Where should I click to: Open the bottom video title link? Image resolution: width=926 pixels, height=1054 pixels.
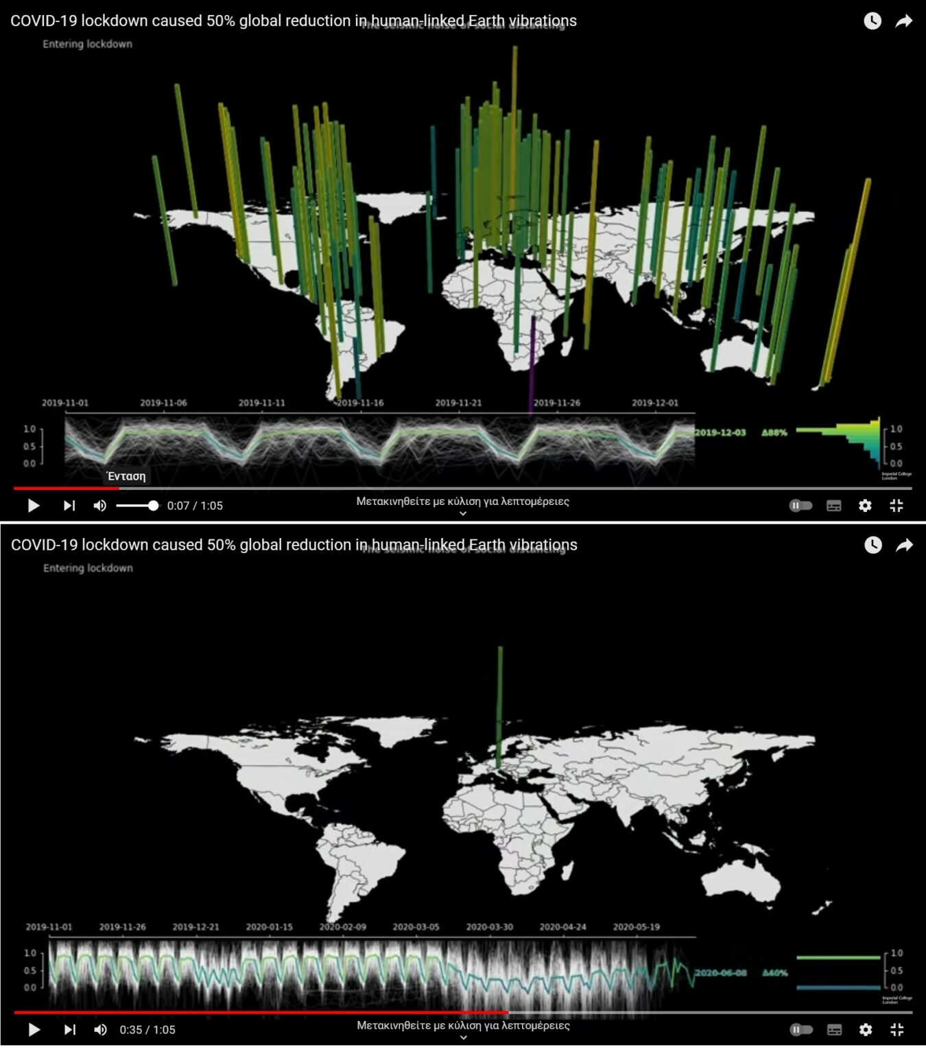pyautogui.click(x=294, y=546)
